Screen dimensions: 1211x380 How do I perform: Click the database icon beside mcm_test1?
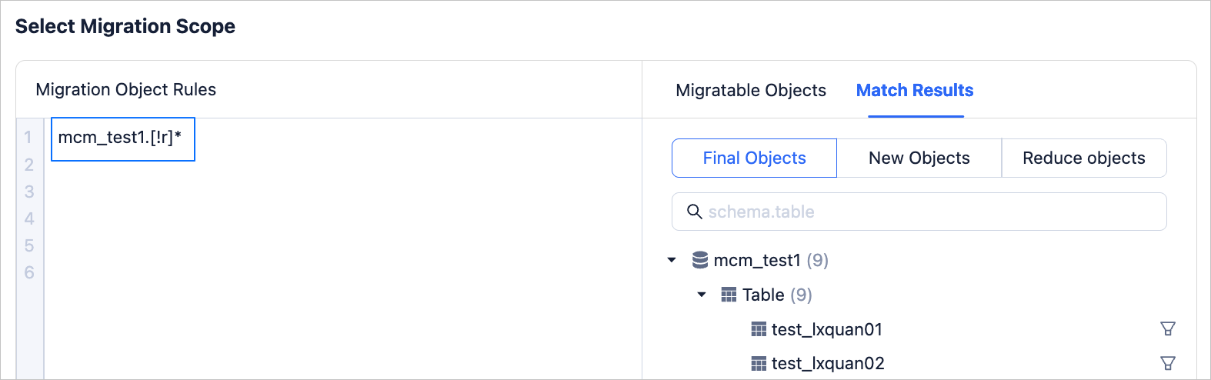point(700,260)
